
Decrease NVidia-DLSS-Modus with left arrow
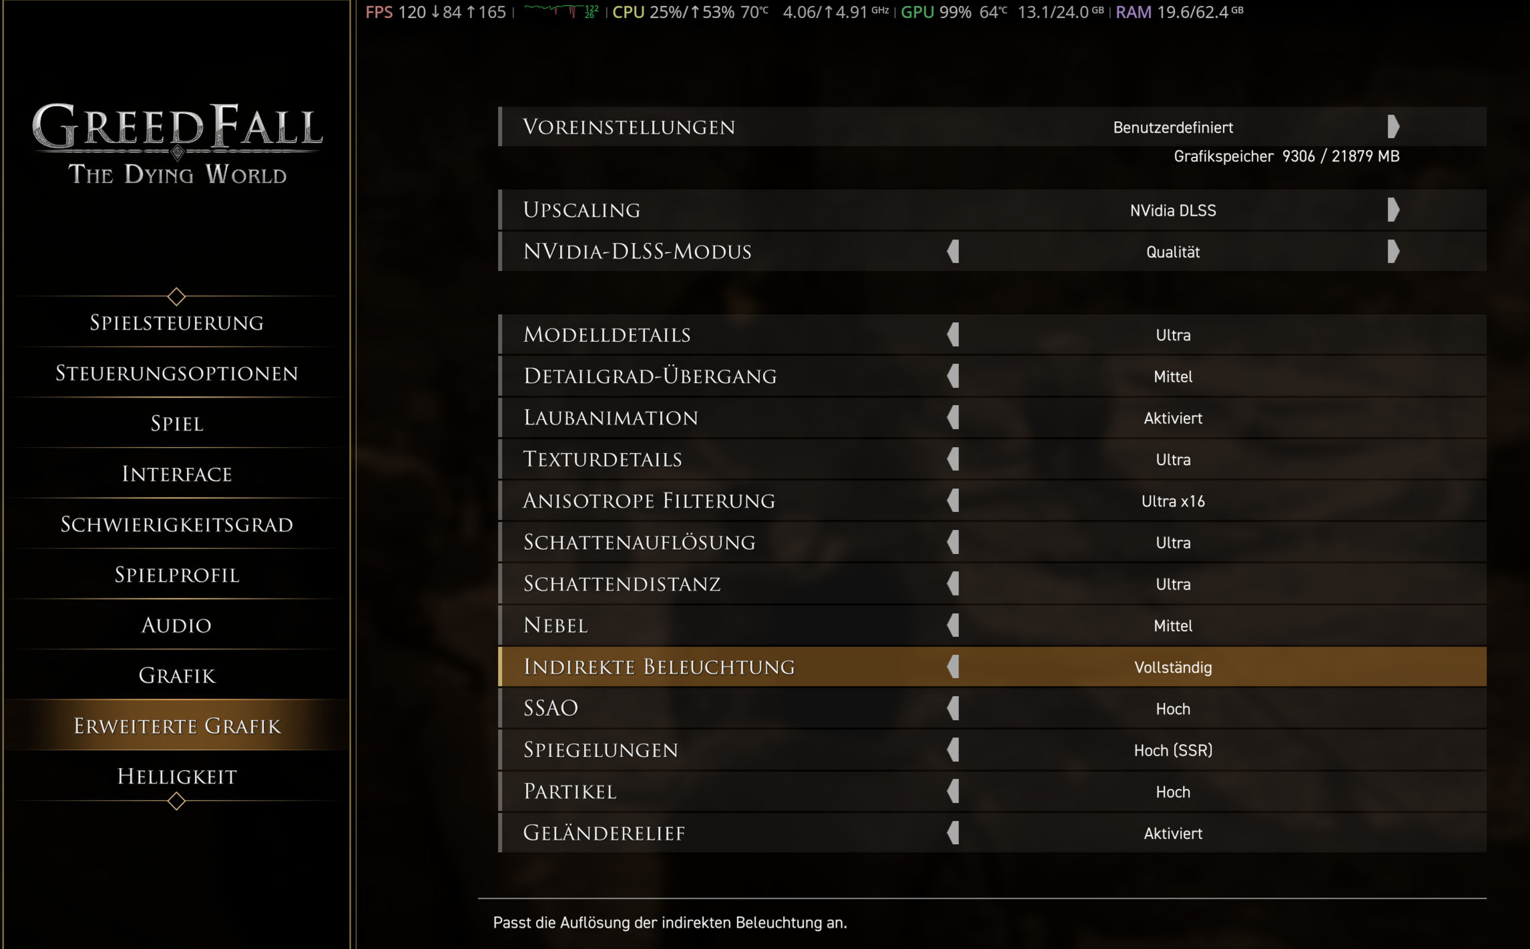point(953,252)
